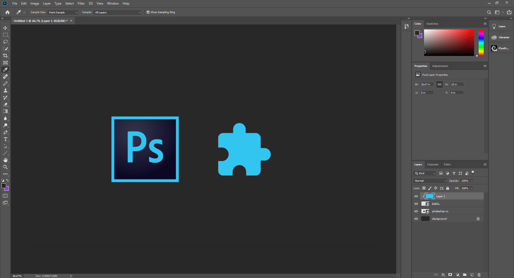The width and height of the screenshot is (514, 278).
Task: Select the Eraser tool
Action: click(x=6, y=104)
